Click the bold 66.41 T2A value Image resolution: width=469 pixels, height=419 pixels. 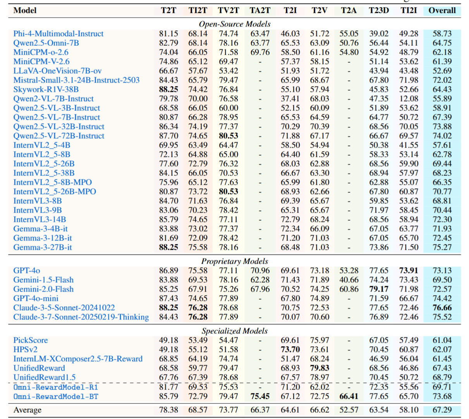(349, 396)
